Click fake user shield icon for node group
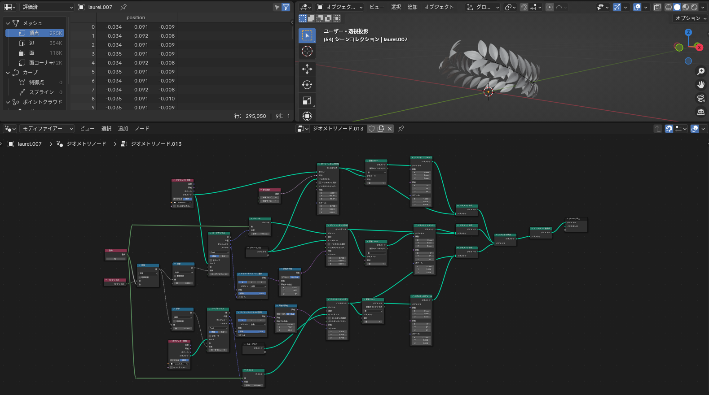 click(x=372, y=129)
